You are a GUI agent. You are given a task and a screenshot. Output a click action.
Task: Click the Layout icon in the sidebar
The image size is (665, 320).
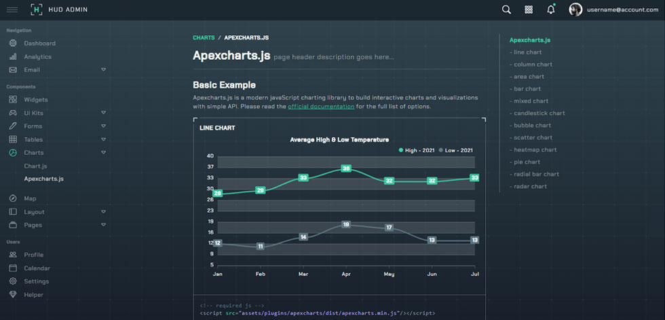pos(13,211)
